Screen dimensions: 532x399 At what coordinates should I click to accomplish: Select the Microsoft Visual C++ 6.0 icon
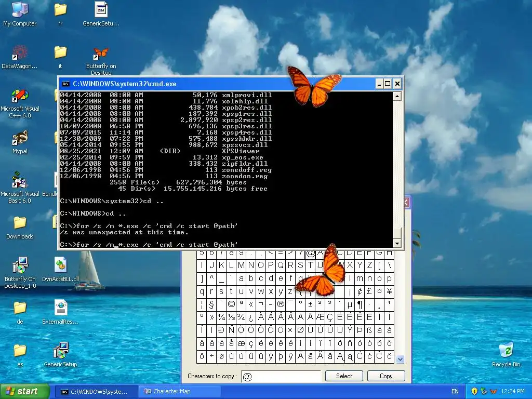[x=20, y=103]
